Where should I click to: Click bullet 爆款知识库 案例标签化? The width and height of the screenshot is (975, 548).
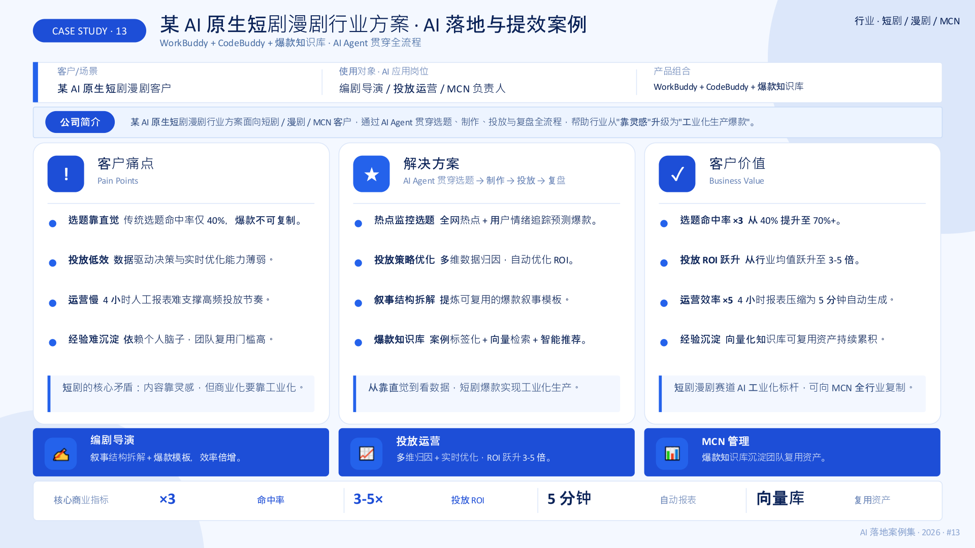(481, 339)
